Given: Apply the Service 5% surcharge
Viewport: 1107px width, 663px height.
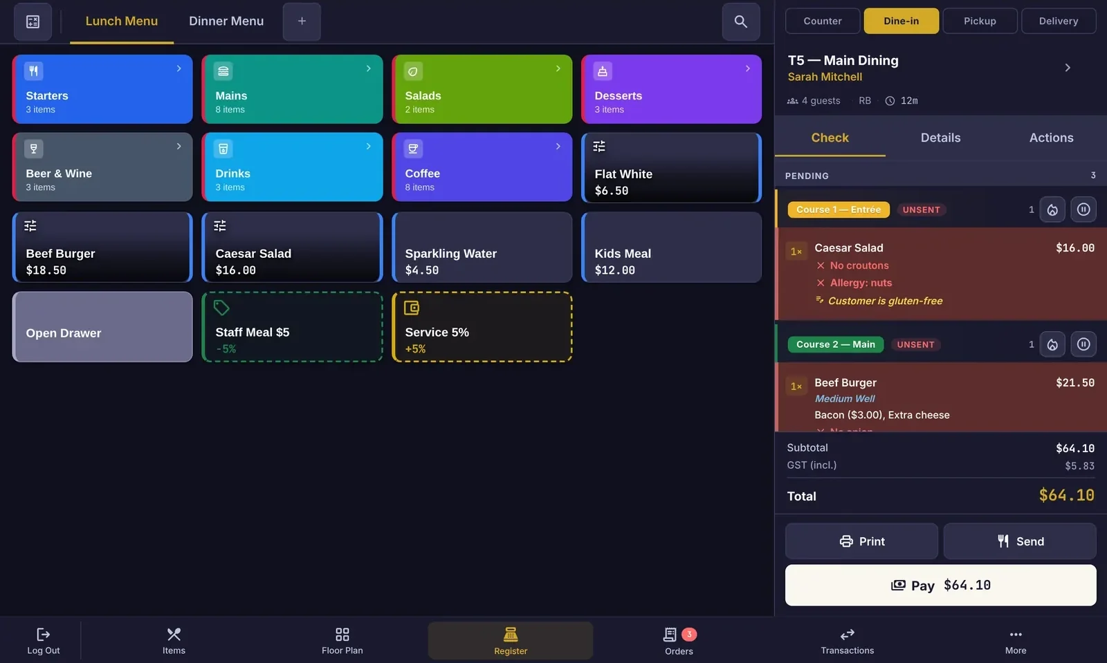Looking at the screenshot, I should tap(482, 326).
